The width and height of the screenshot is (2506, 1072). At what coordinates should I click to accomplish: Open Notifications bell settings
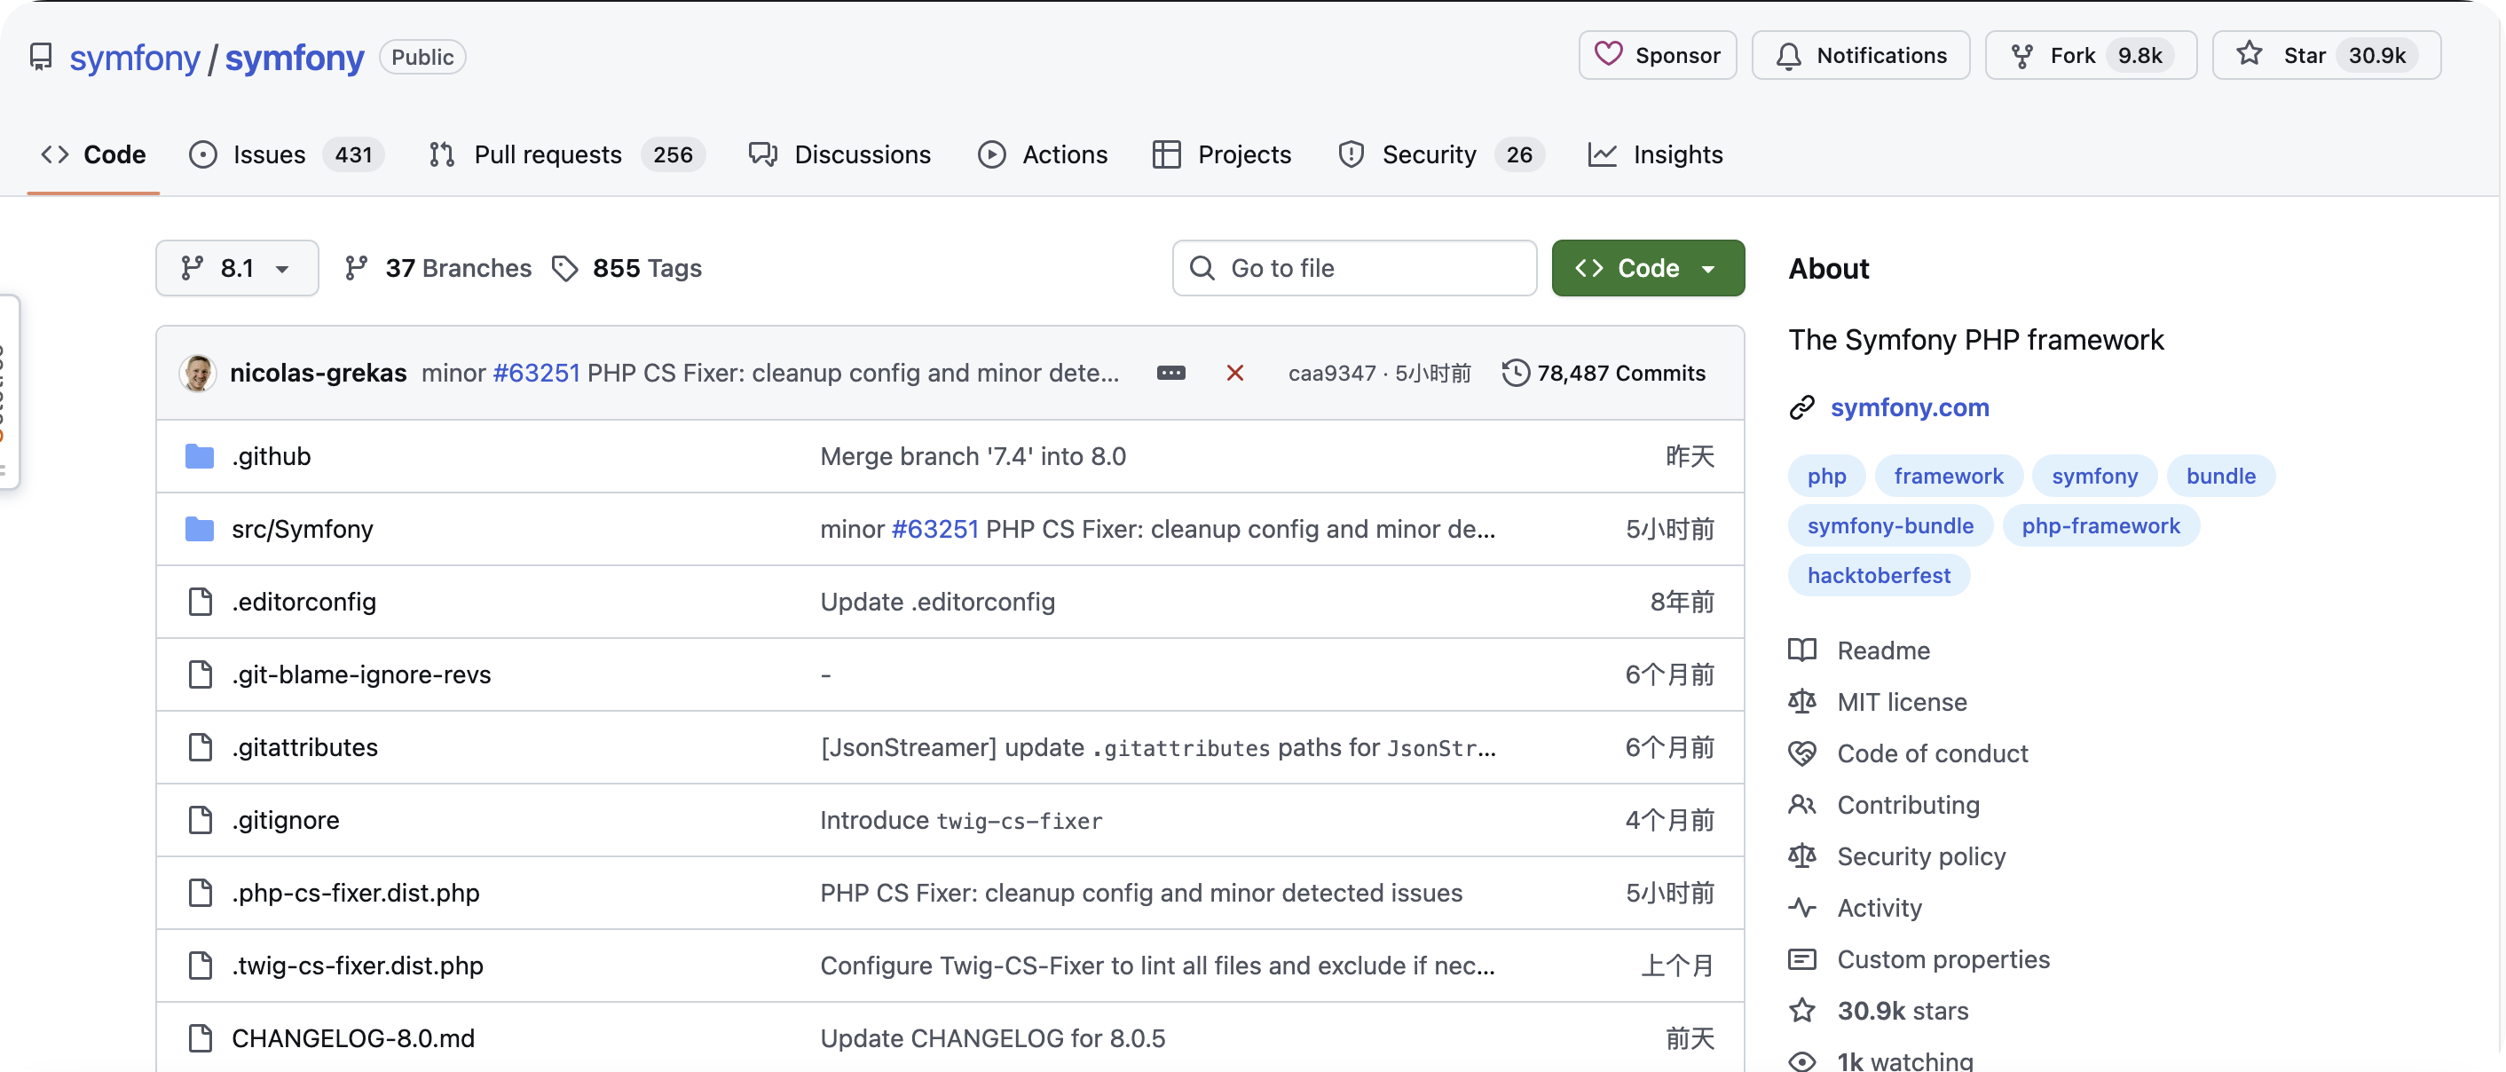click(1860, 55)
